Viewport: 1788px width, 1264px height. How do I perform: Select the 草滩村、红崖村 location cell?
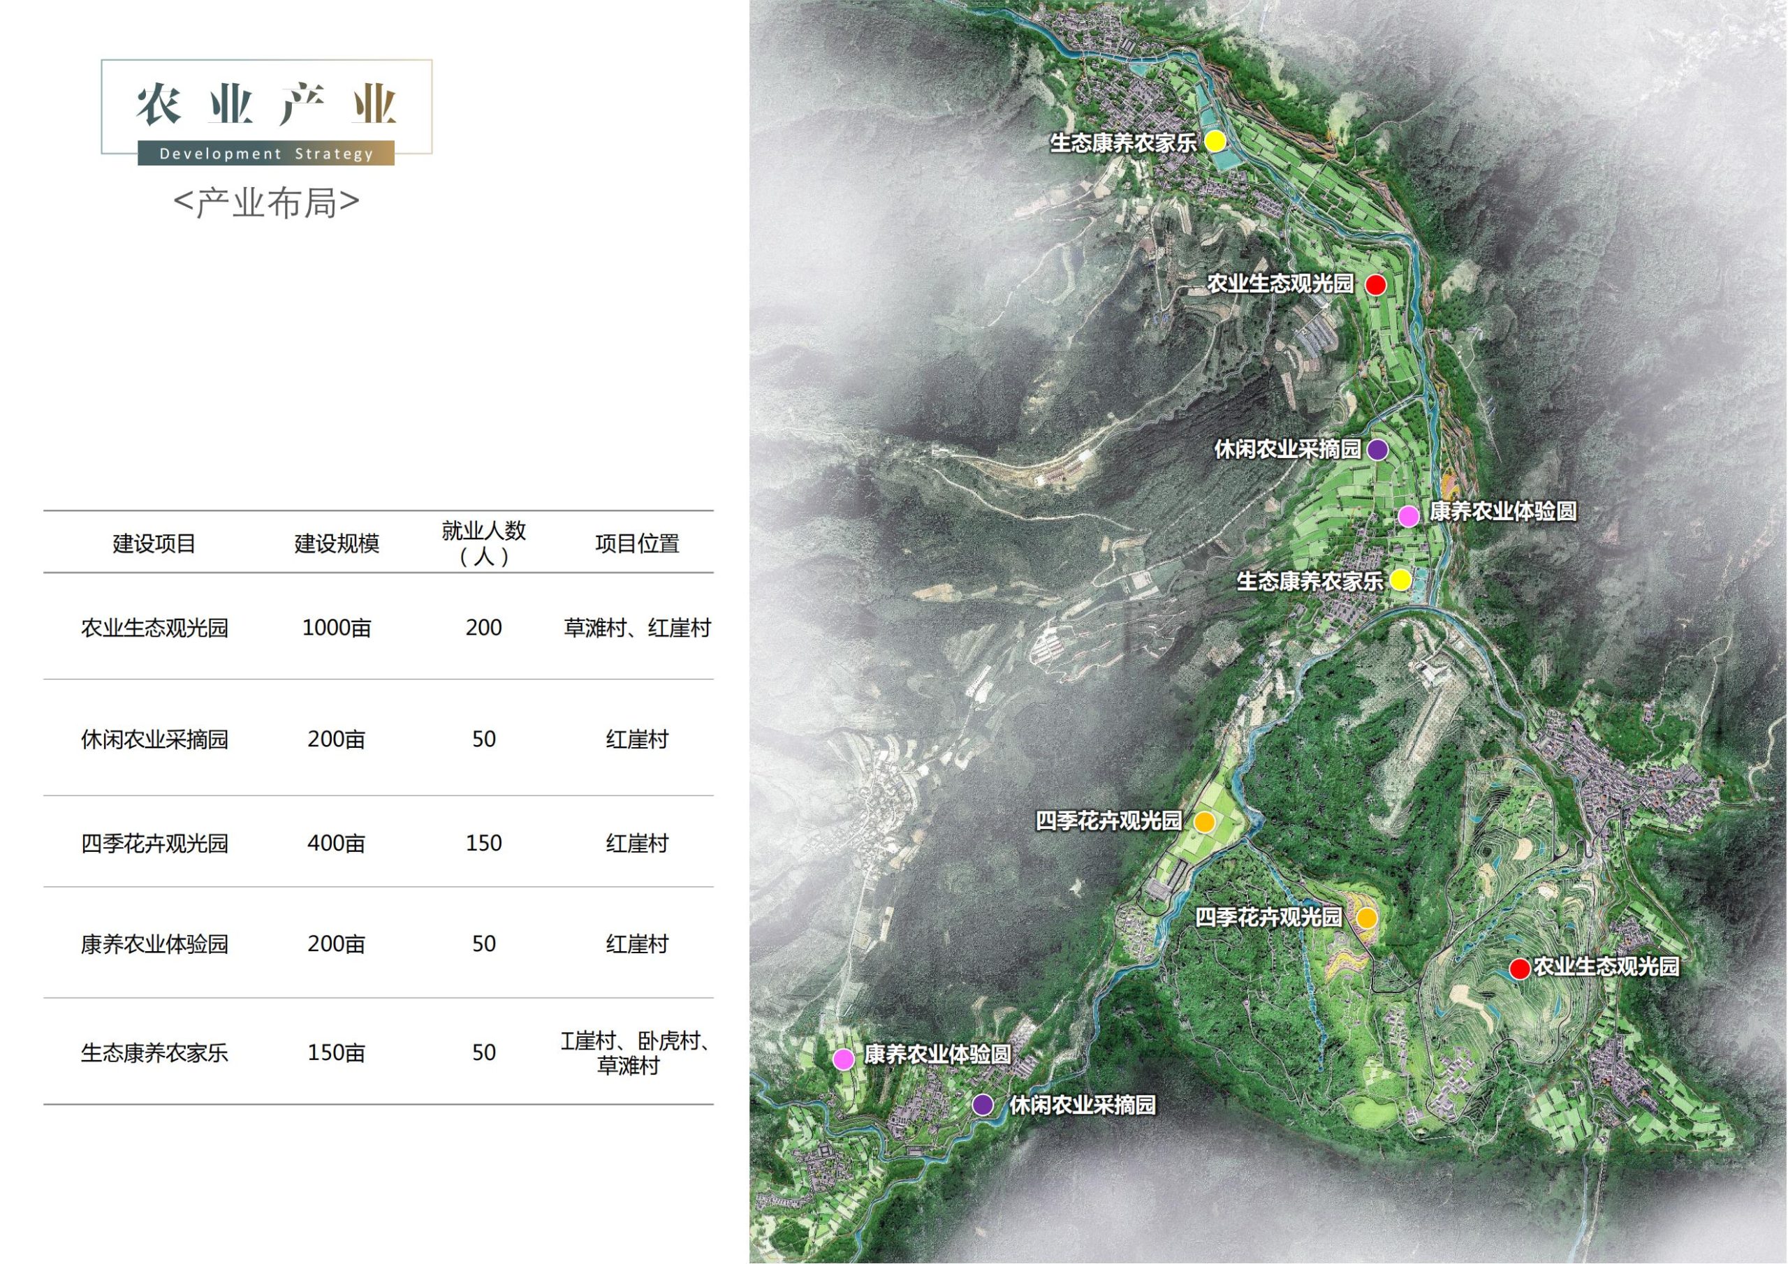[637, 627]
